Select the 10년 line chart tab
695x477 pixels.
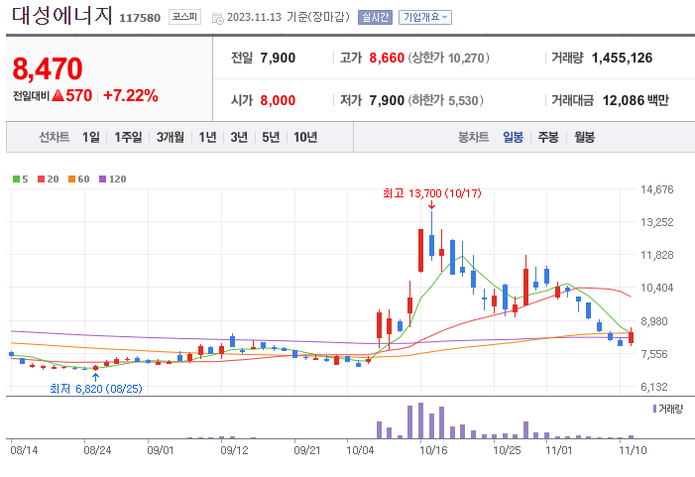(x=305, y=137)
